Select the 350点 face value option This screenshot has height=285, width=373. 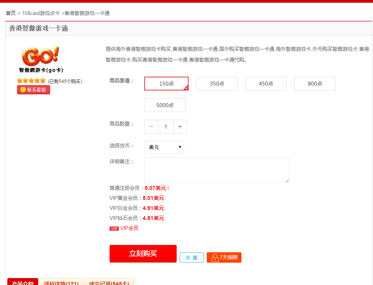pyautogui.click(x=217, y=84)
